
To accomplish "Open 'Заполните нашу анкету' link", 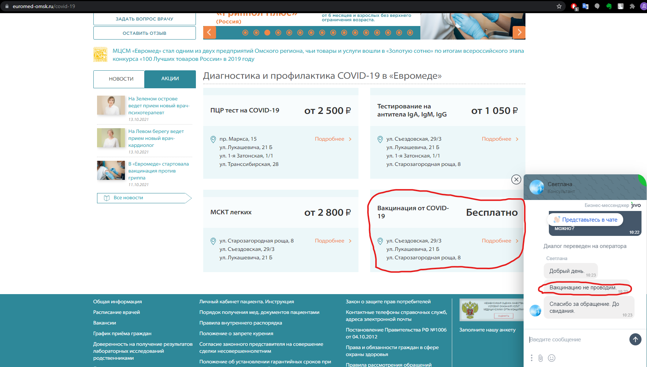I will pyautogui.click(x=487, y=330).
